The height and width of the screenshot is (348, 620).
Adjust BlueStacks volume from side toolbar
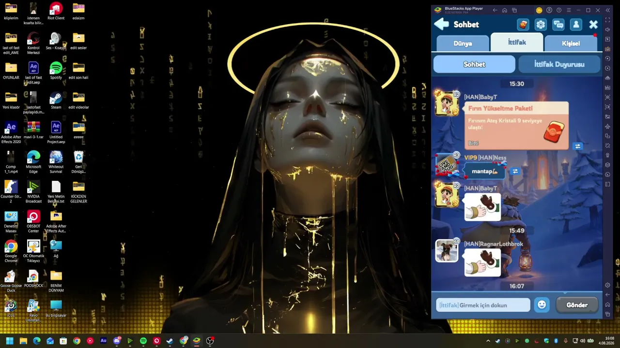pyautogui.click(x=608, y=29)
